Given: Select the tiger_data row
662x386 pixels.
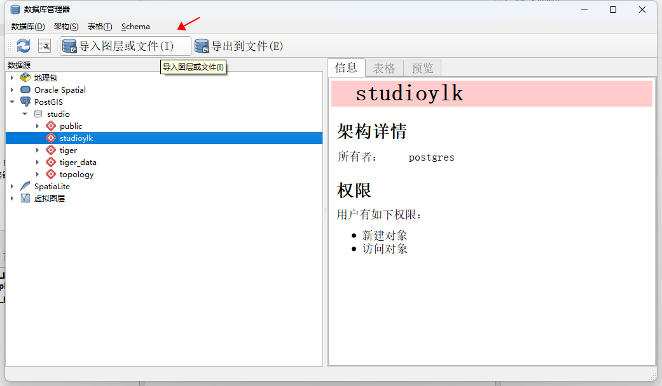Looking at the screenshot, I should [x=164, y=163].
